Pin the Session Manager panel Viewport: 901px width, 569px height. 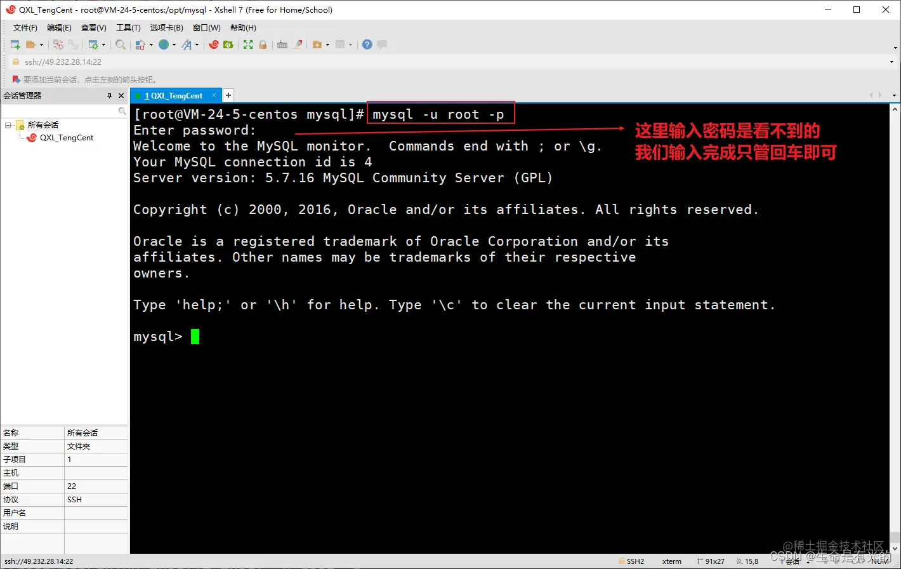click(x=109, y=96)
